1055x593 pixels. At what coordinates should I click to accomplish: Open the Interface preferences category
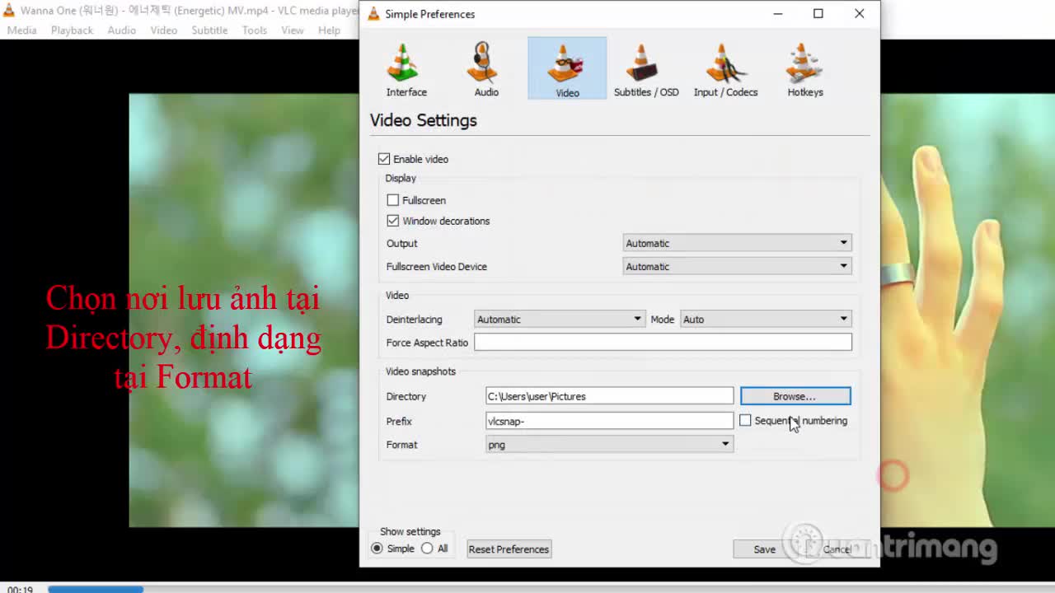pyautogui.click(x=406, y=68)
